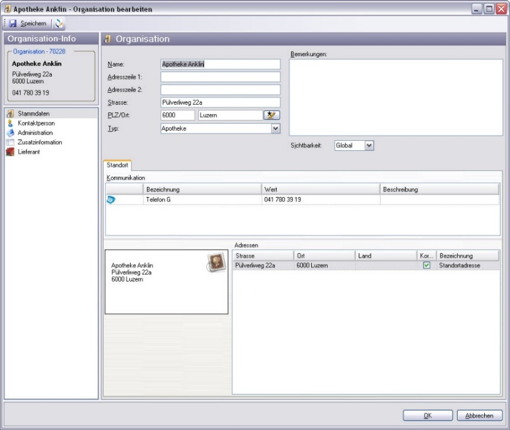Open Lieferant section in sidebar
This screenshot has width=510, height=430.
(28, 152)
